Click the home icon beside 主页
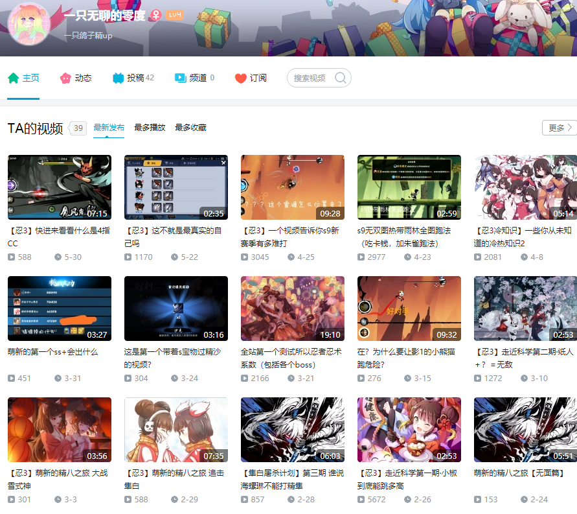Screen dimensions: 577x514 (x=13, y=78)
